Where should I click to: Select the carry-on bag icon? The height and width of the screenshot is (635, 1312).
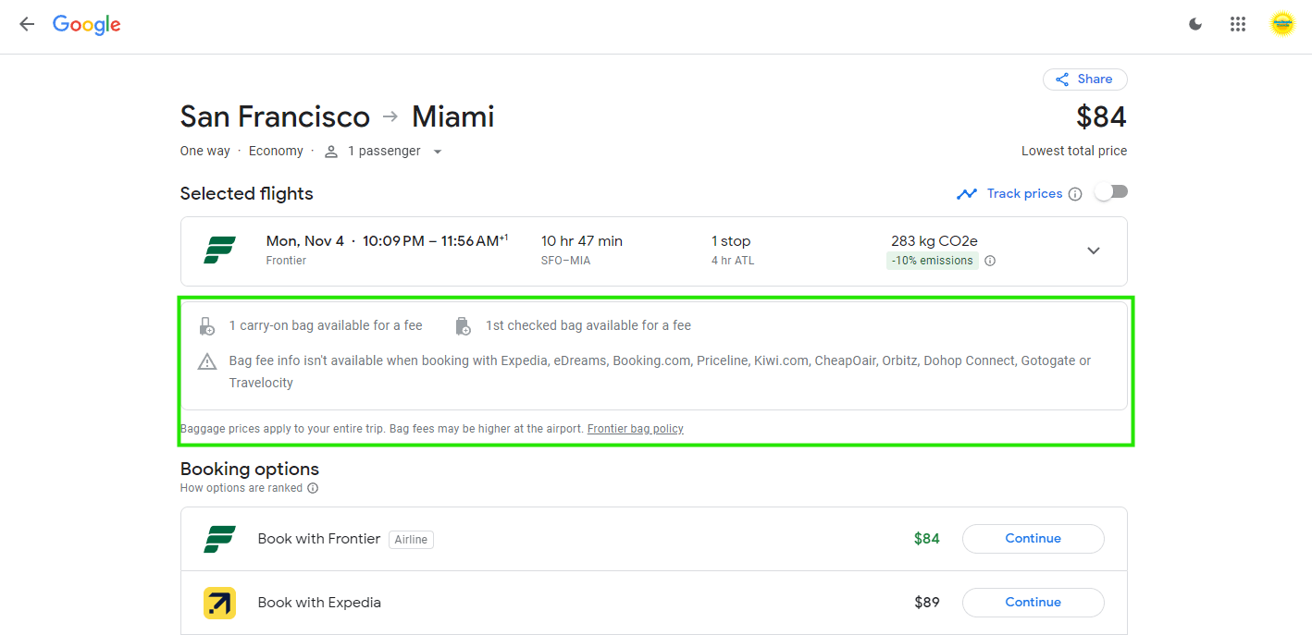[206, 325]
